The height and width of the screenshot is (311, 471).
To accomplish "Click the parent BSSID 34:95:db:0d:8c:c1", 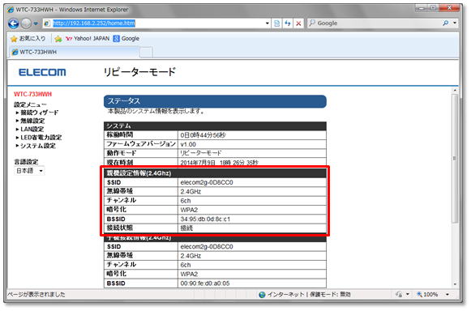I will pos(205,219).
